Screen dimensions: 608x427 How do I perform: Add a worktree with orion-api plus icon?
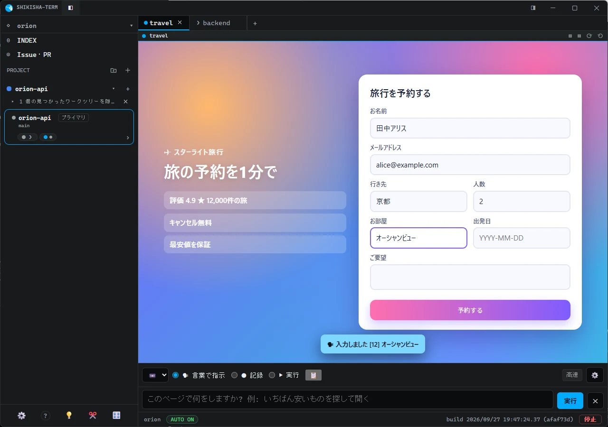coord(127,89)
